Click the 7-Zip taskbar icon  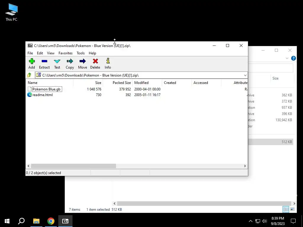65,221
